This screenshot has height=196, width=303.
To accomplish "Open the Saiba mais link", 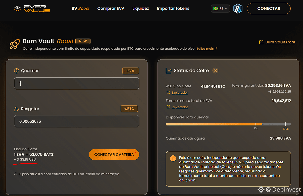I will pos(205,48).
